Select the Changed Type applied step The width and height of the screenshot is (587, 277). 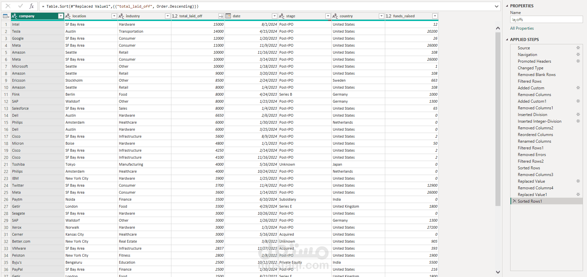coord(530,68)
